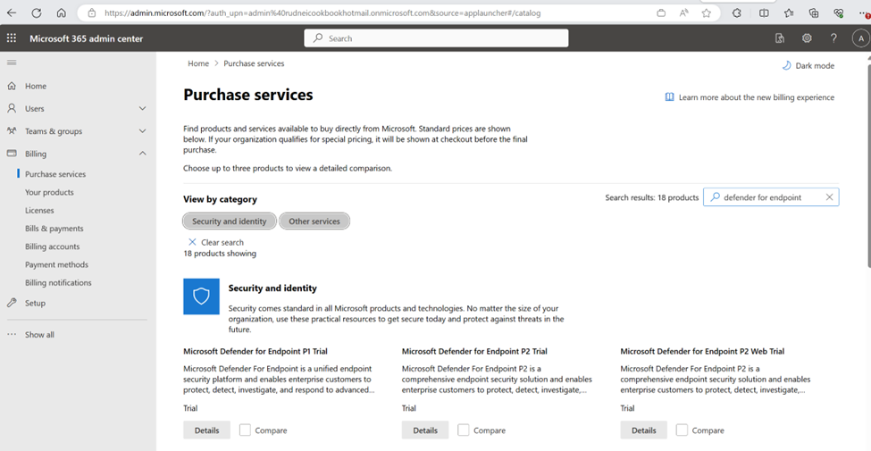Collapse the Billing section chevron

pos(142,154)
